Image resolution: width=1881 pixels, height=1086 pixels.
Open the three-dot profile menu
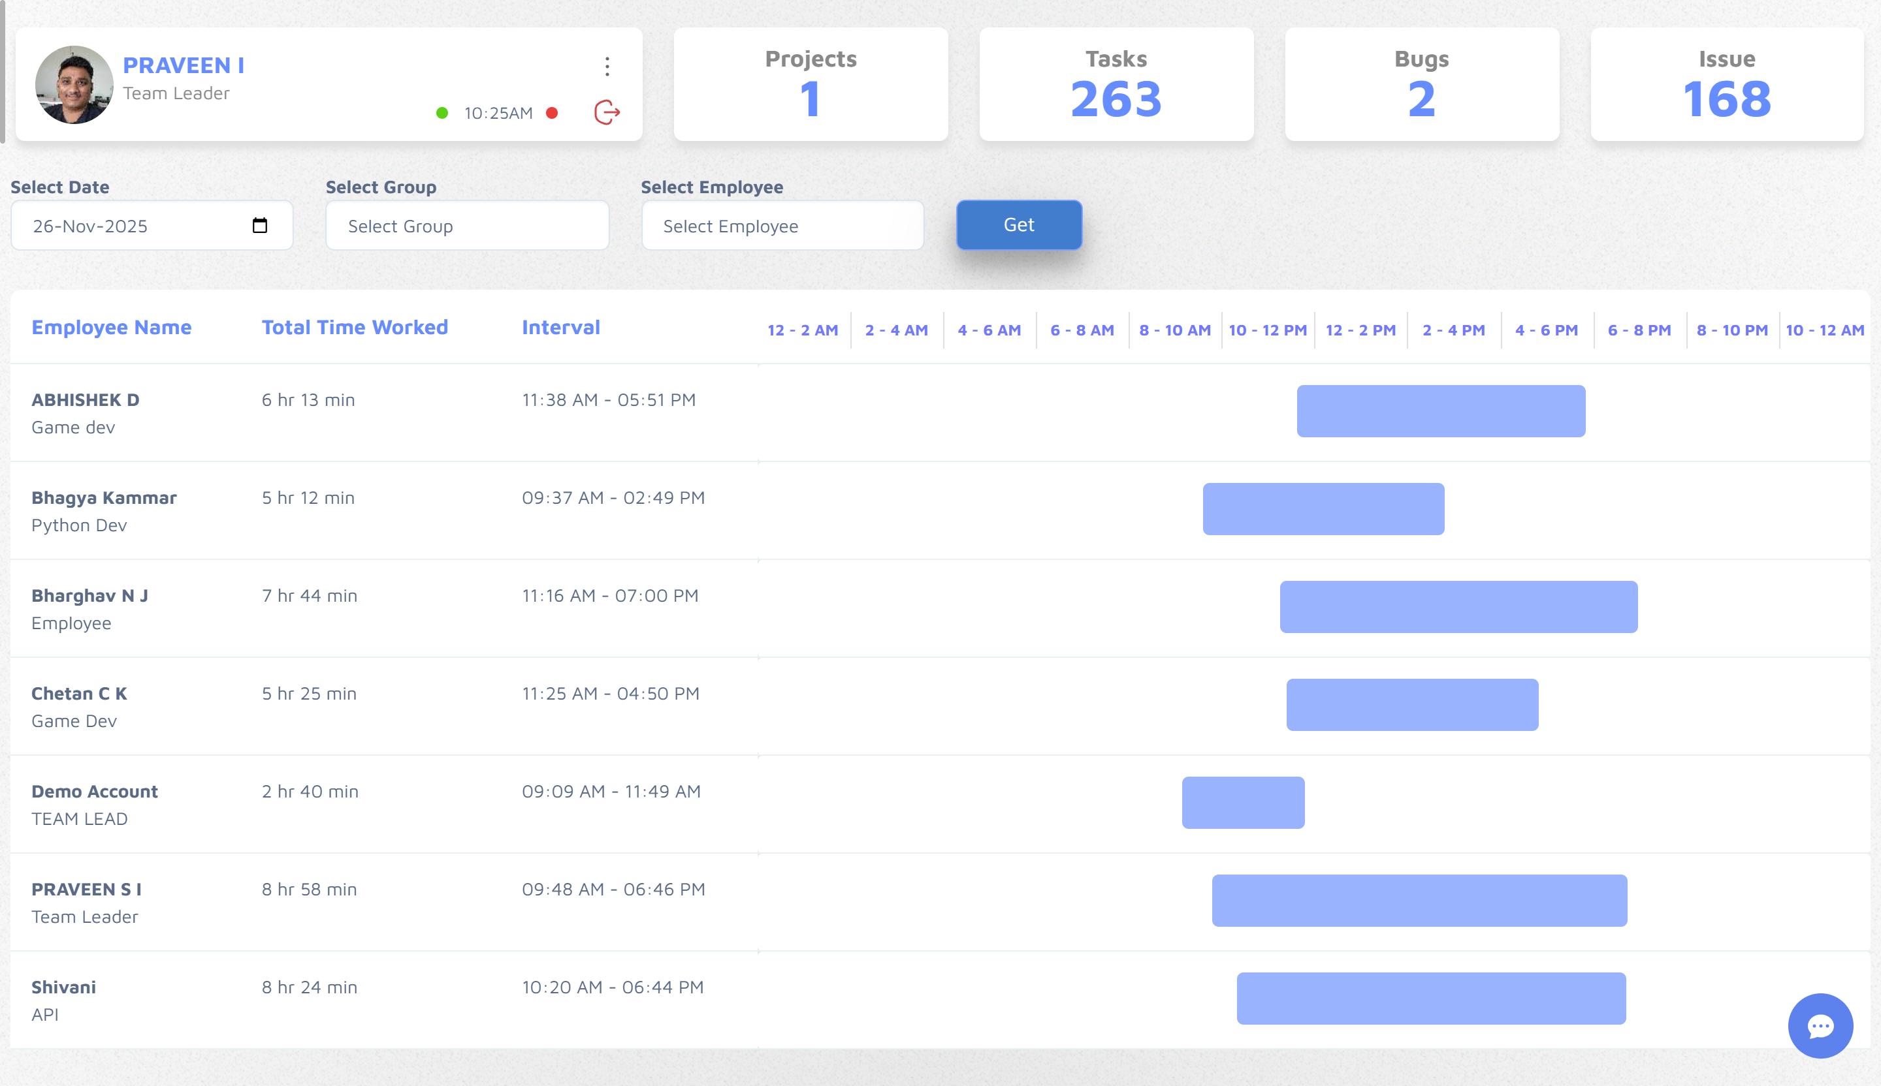coord(607,67)
